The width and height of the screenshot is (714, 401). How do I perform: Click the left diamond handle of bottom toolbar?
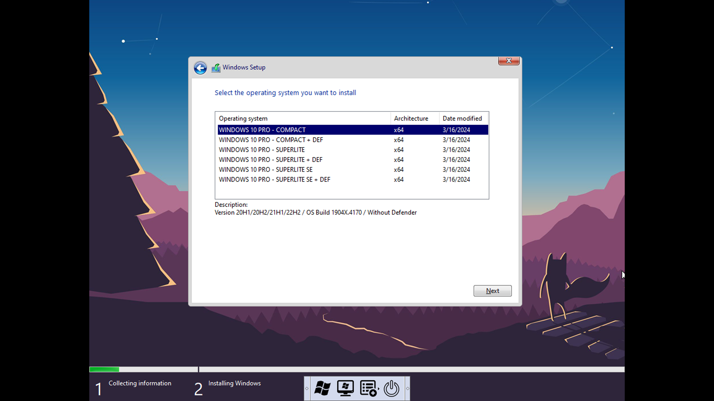(307, 388)
